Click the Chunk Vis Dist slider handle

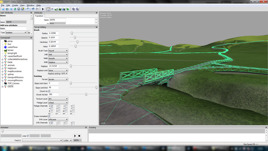click(x=86, y=94)
